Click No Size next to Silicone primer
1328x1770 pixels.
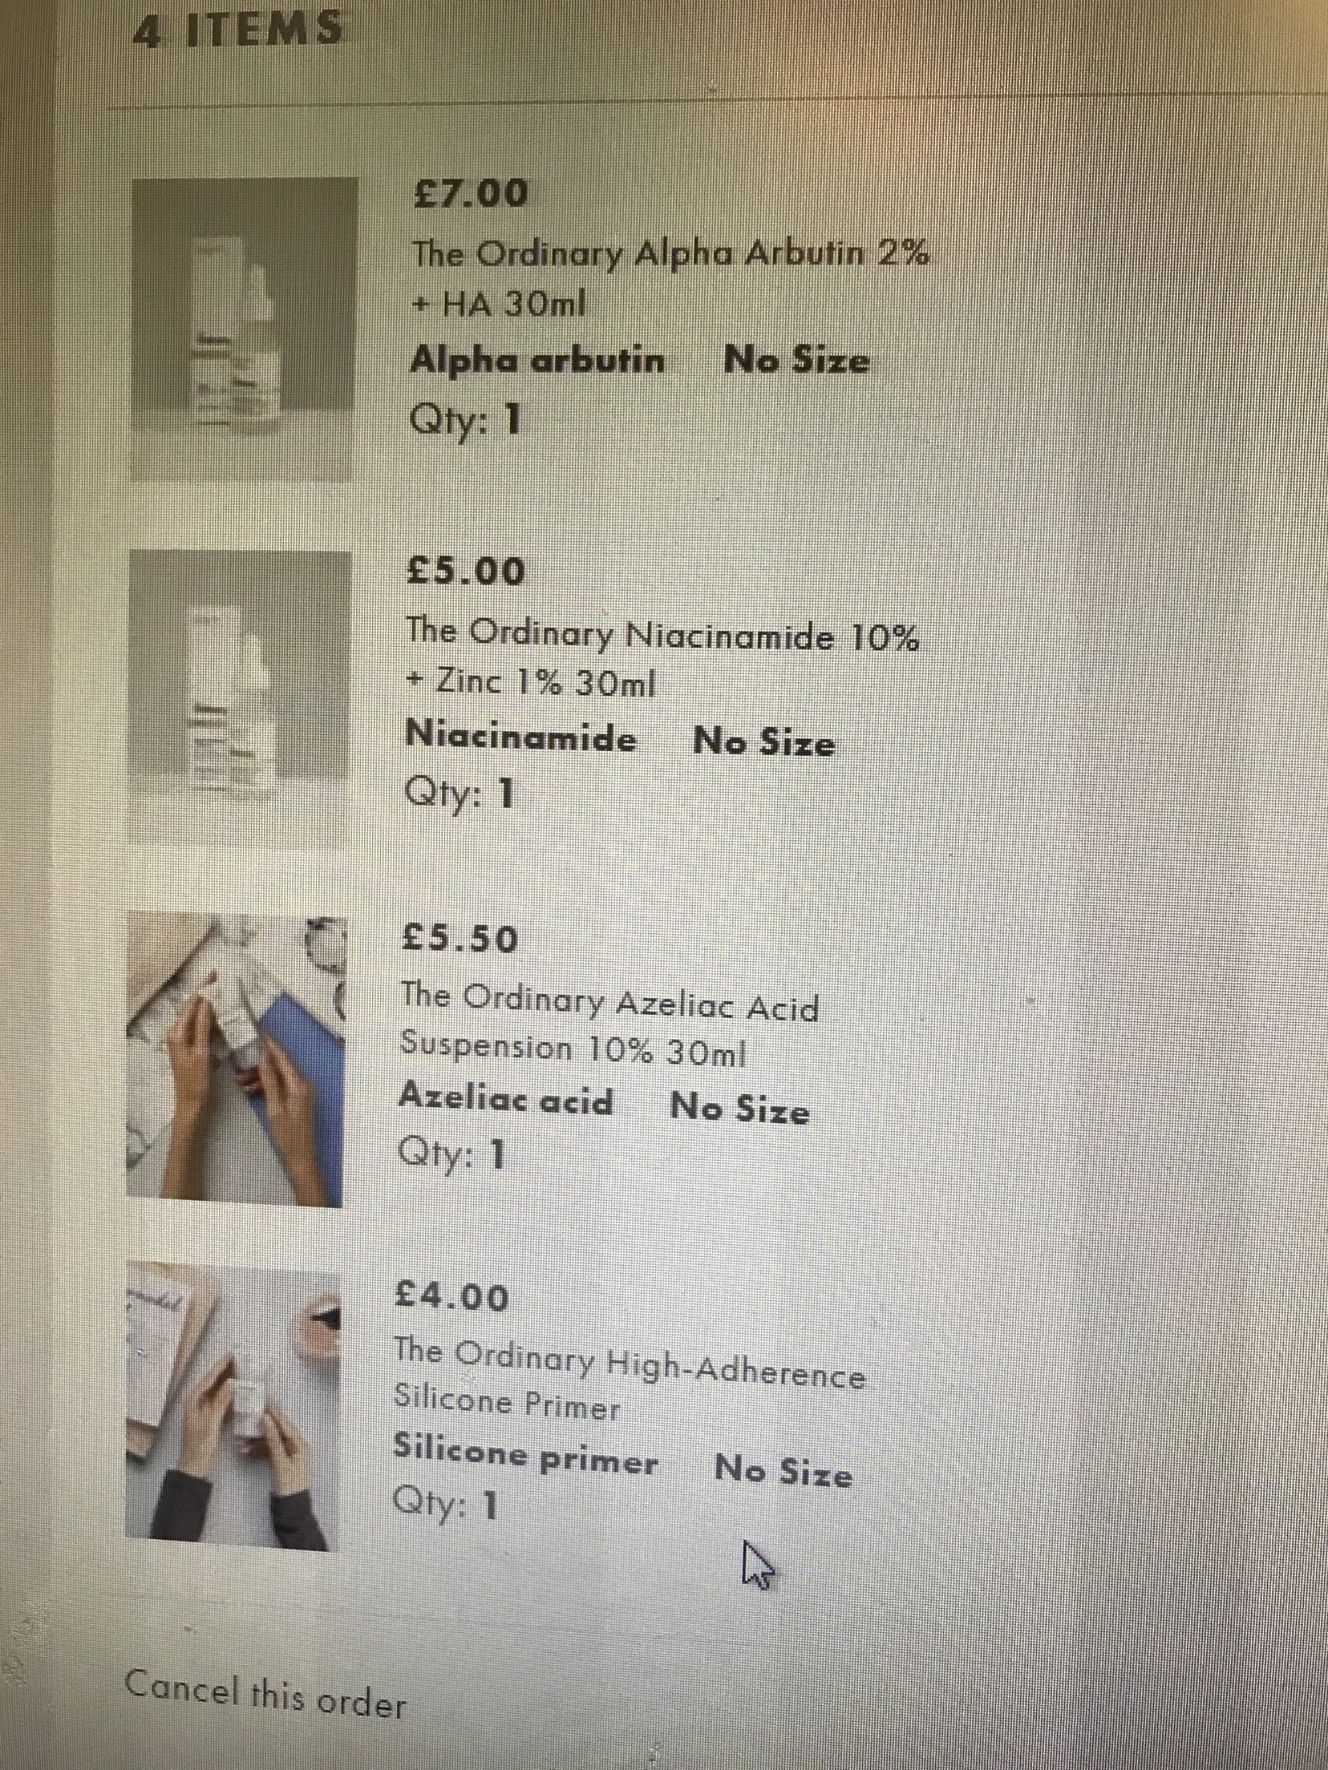tap(783, 1472)
